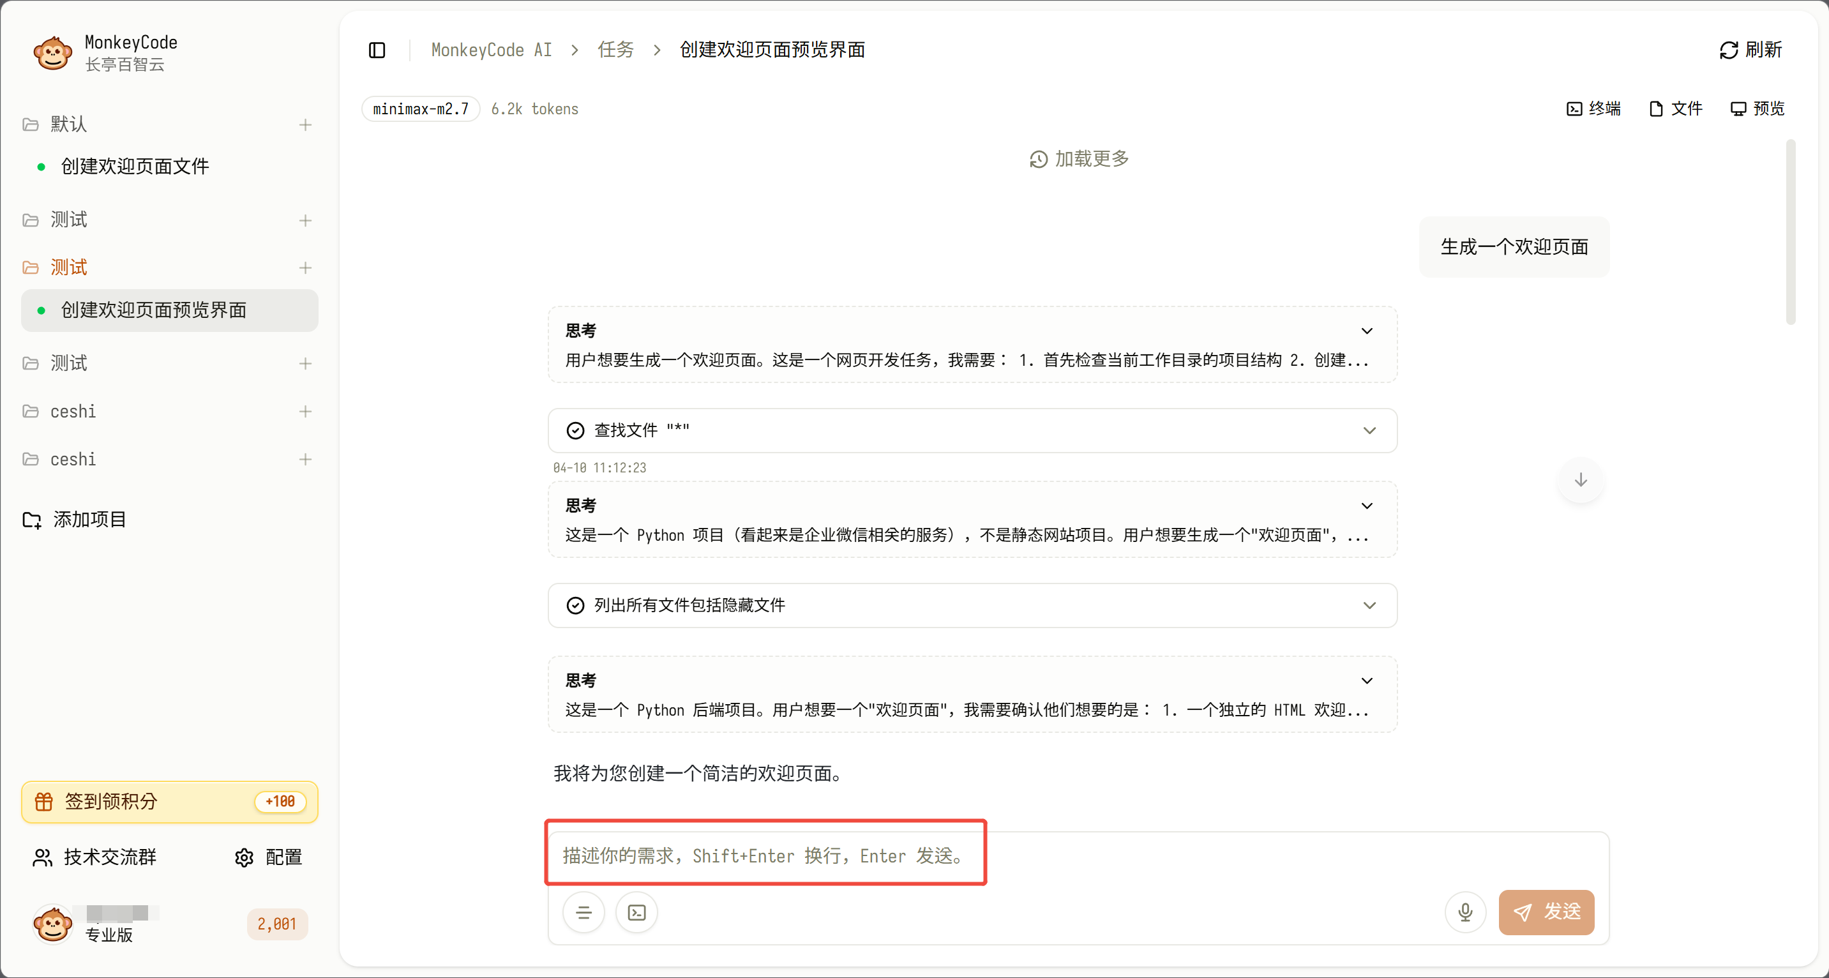Click the scroll-to-bottom arrow button
1829x978 pixels.
click(1581, 480)
